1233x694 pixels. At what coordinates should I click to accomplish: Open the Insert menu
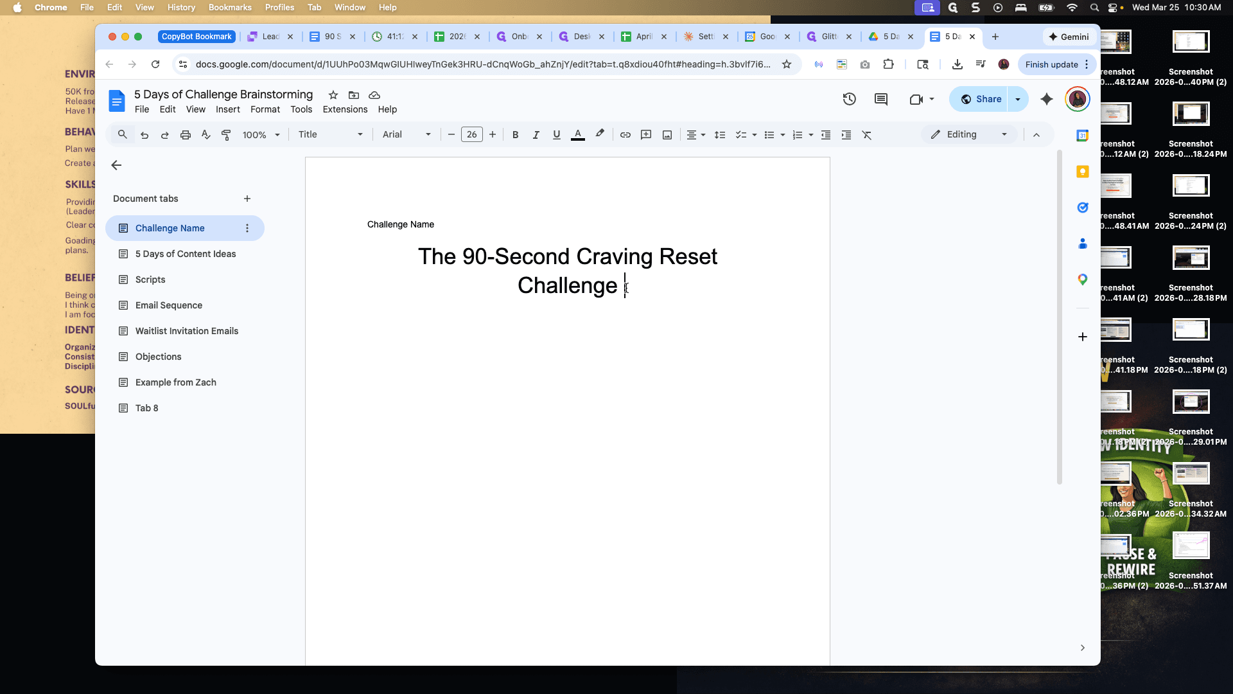(227, 109)
